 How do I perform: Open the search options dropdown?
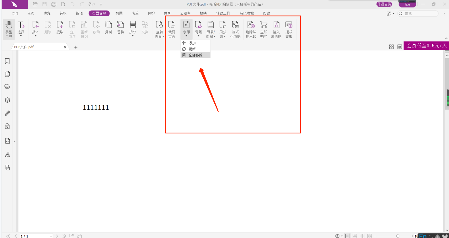pos(394,13)
